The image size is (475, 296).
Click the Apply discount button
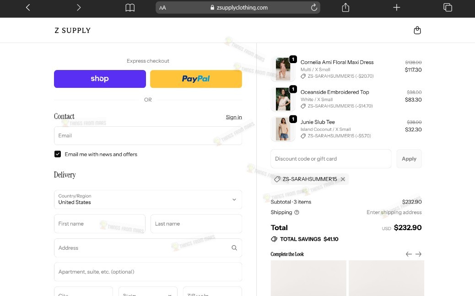pos(409,159)
